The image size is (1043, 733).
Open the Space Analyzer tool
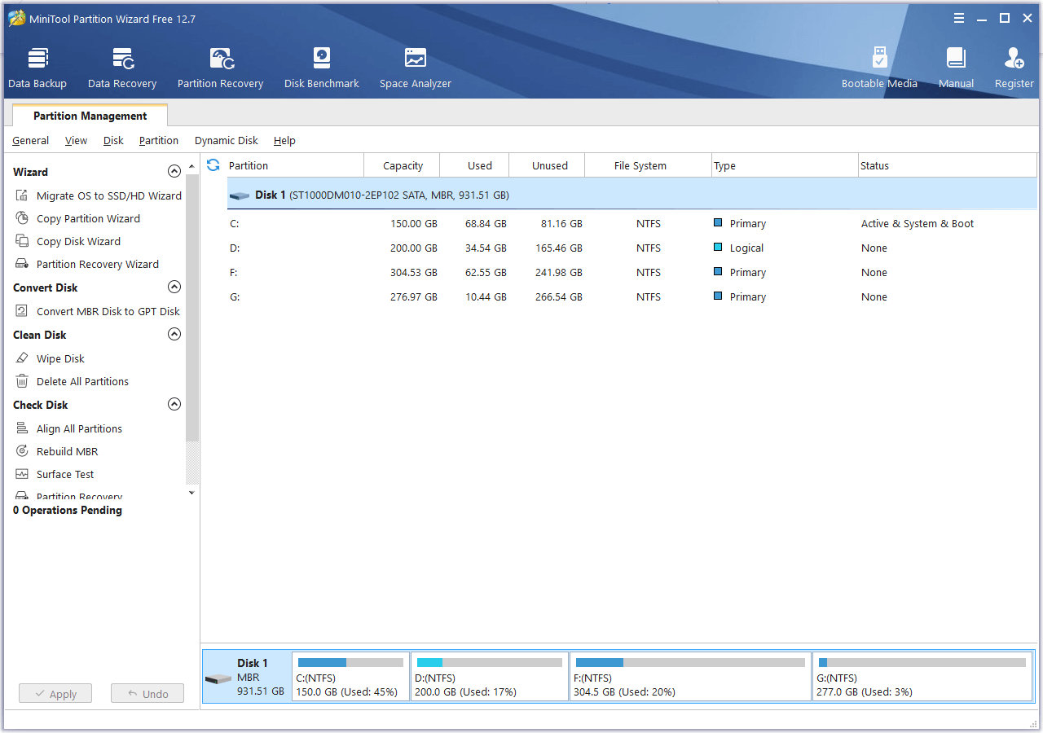click(x=416, y=68)
